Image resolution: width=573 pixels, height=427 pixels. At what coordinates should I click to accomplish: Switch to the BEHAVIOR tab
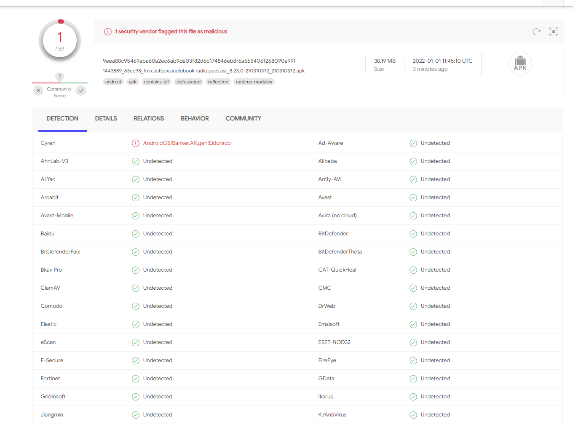[x=195, y=118]
